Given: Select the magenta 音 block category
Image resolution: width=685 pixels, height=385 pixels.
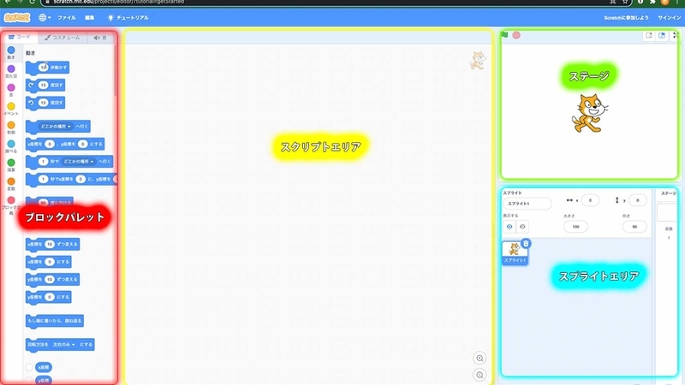Looking at the screenshot, I should pyautogui.click(x=11, y=90).
